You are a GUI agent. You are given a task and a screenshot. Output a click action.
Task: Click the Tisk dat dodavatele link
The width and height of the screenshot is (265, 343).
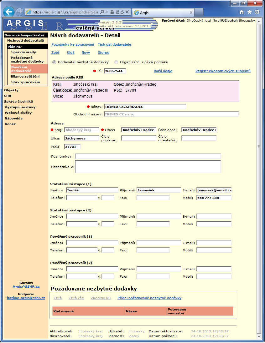pyautogui.click(x=114, y=44)
